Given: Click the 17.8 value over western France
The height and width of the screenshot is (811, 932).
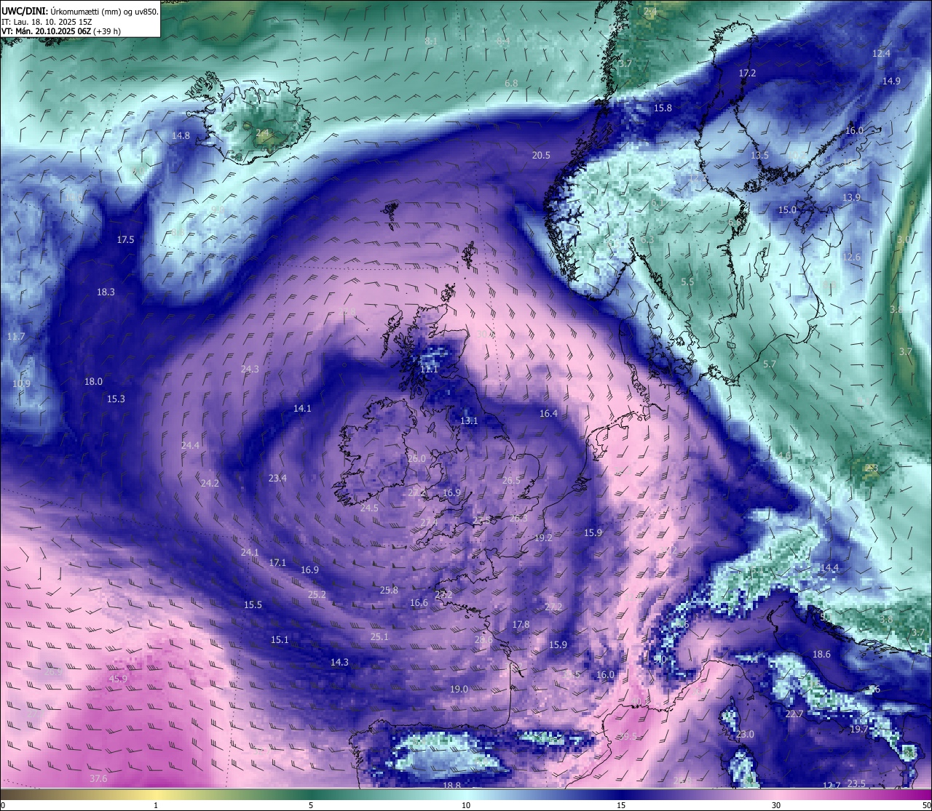Looking at the screenshot, I should point(521,624).
